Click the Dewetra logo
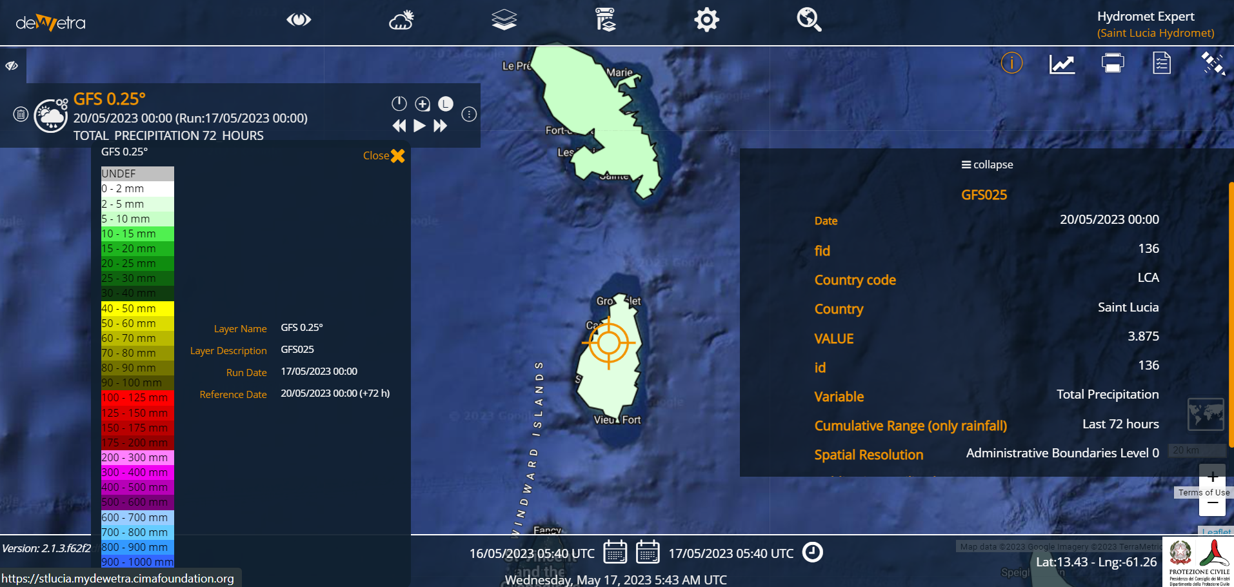Screen dimensions: 1234x587 50,23
